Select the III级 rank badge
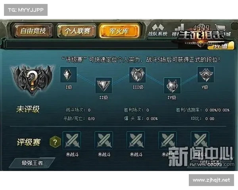Viewport: 238px width, 190px height. click(138, 74)
